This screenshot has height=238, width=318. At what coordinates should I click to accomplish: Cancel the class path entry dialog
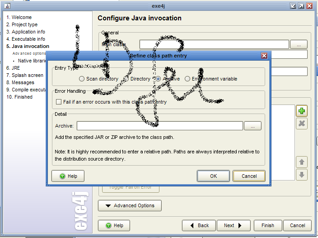tap(249, 176)
